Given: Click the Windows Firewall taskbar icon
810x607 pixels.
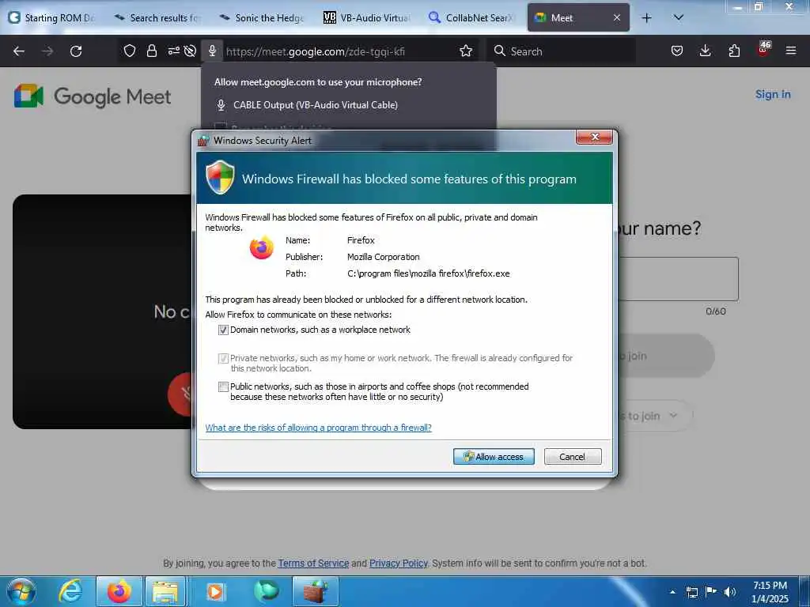Looking at the screenshot, I should pyautogui.click(x=316, y=591).
